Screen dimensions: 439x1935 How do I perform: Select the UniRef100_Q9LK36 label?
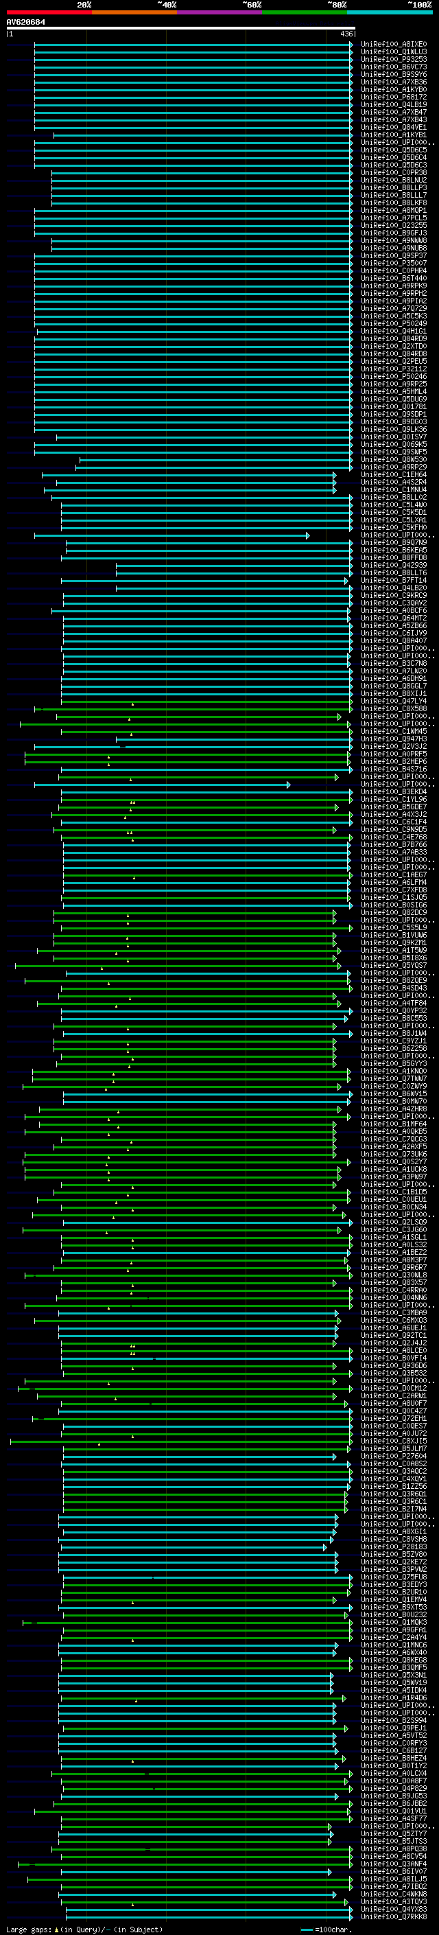393,430
